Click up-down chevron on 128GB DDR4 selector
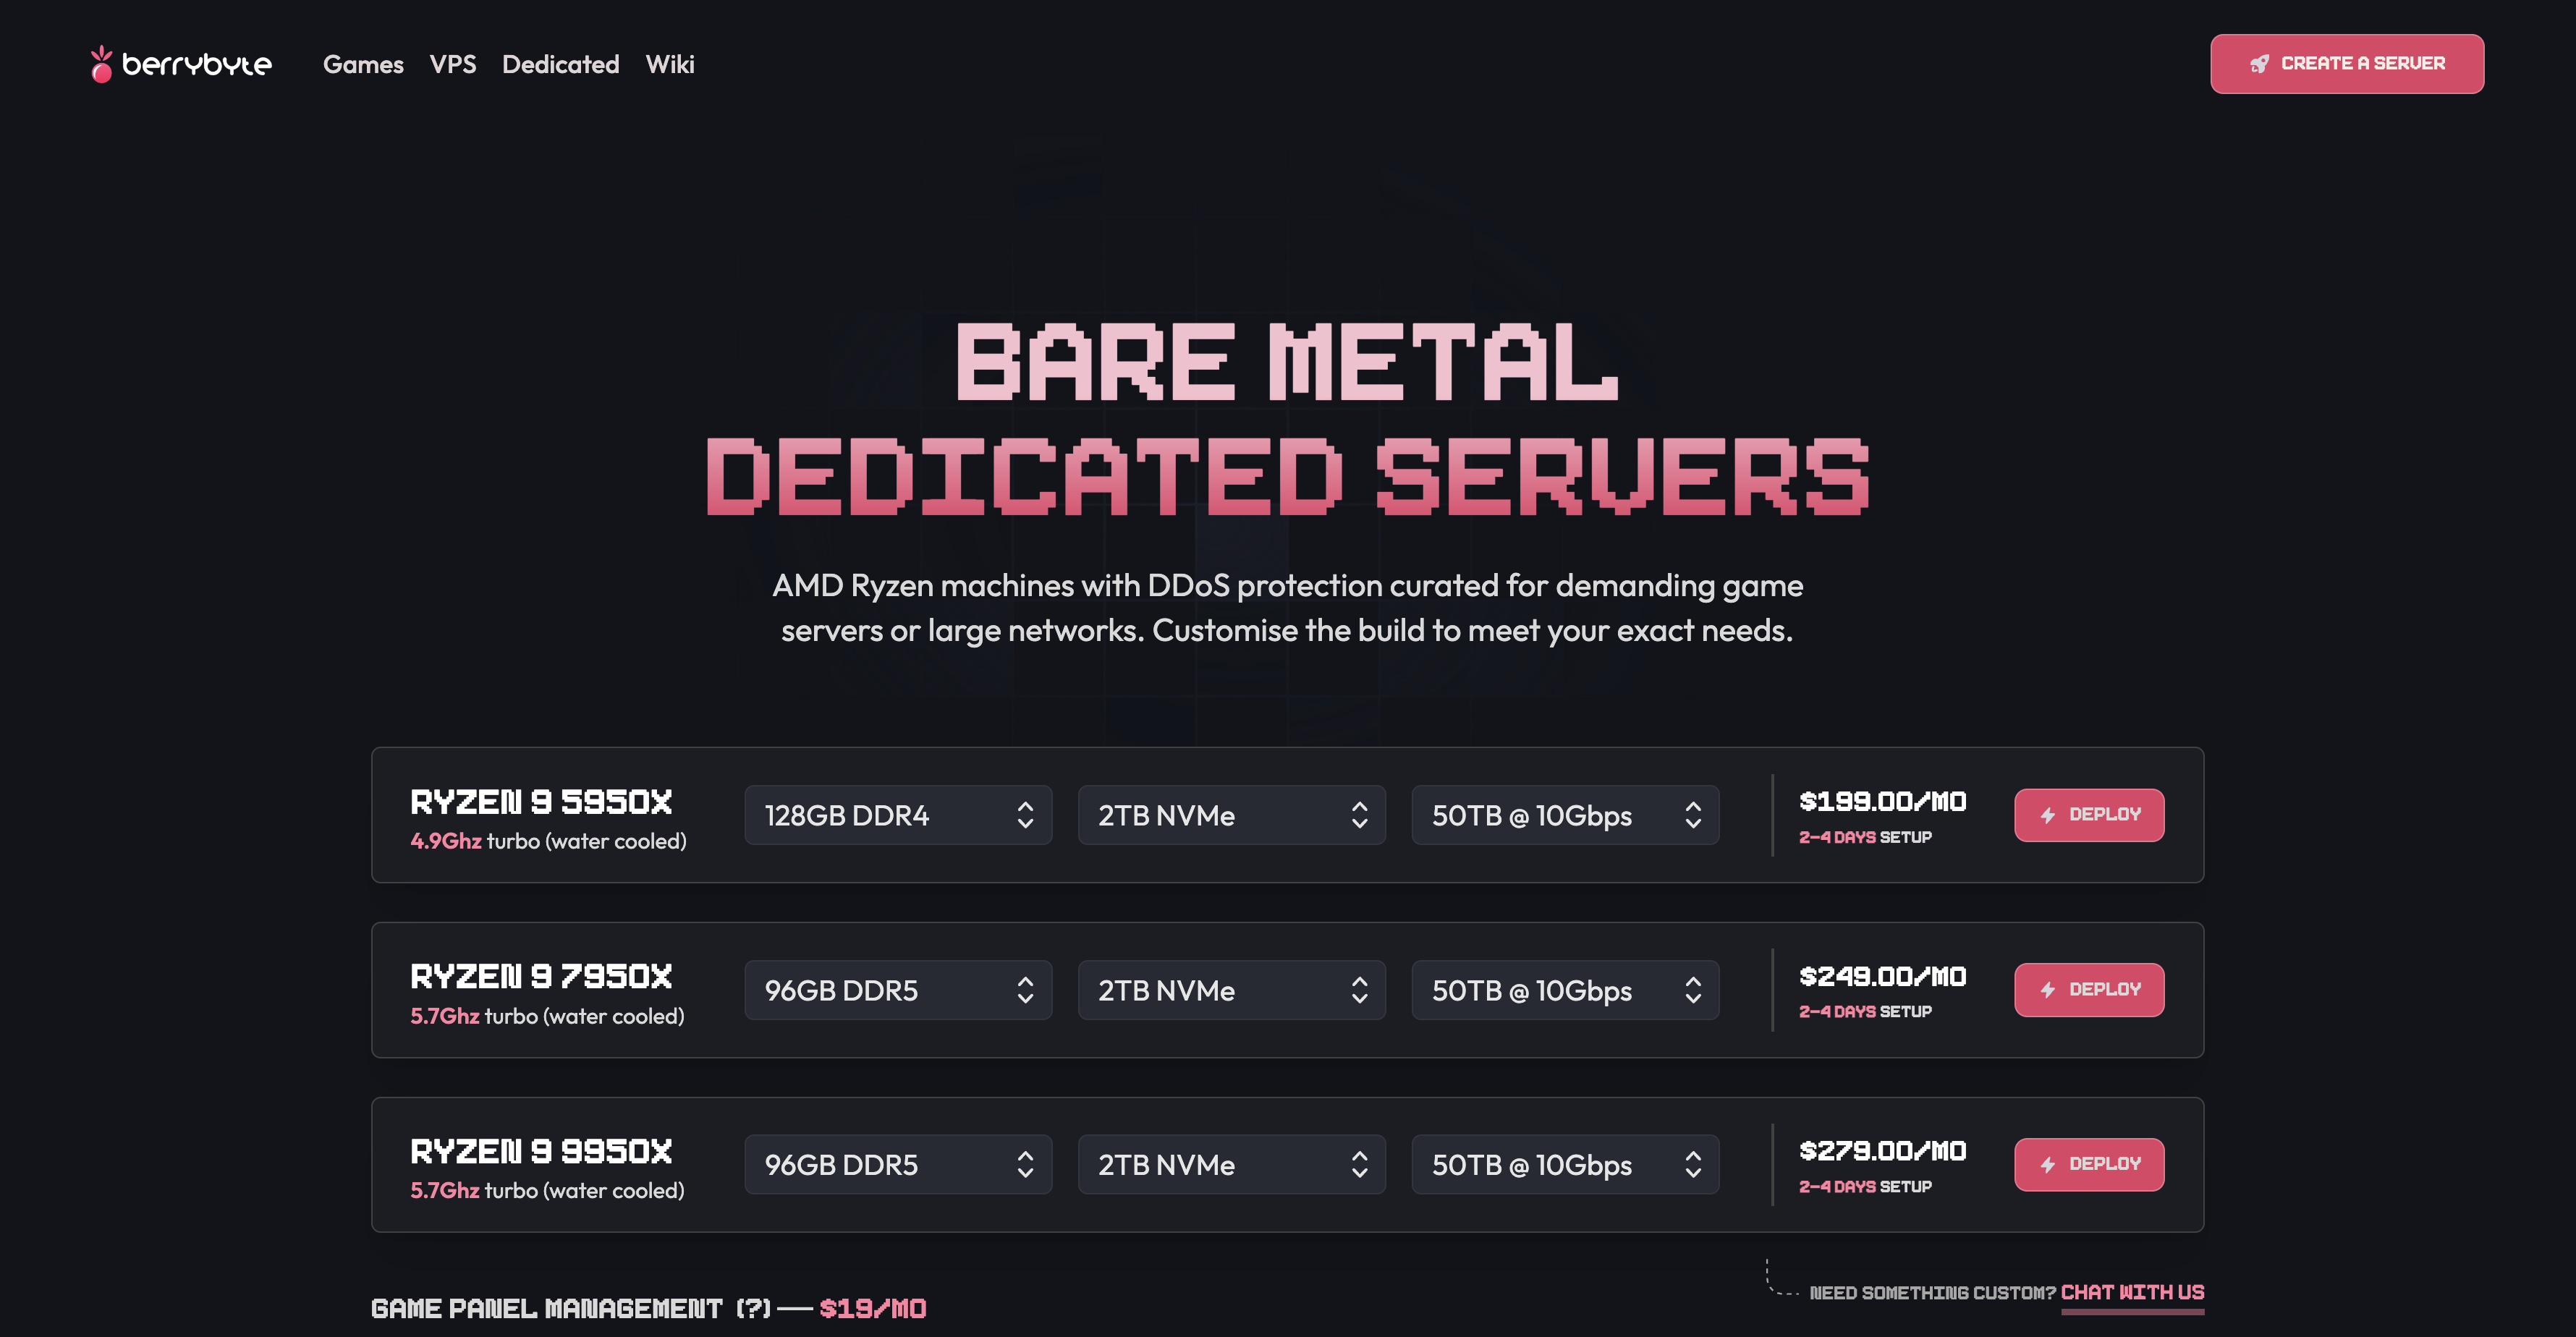Image resolution: width=2576 pixels, height=1337 pixels. tap(1025, 815)
